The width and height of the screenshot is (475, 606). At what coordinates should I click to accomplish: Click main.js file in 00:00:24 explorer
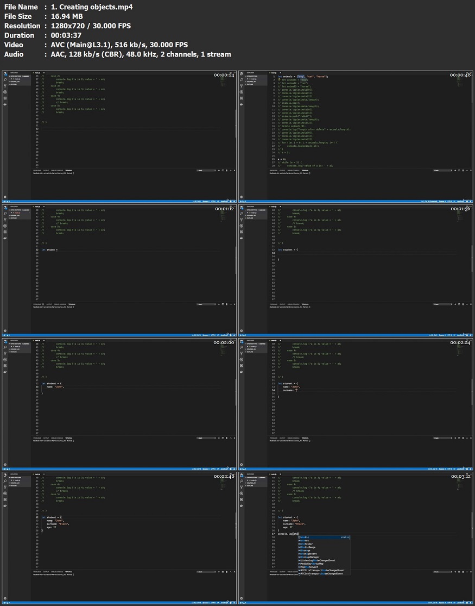[x=17, y=79]
